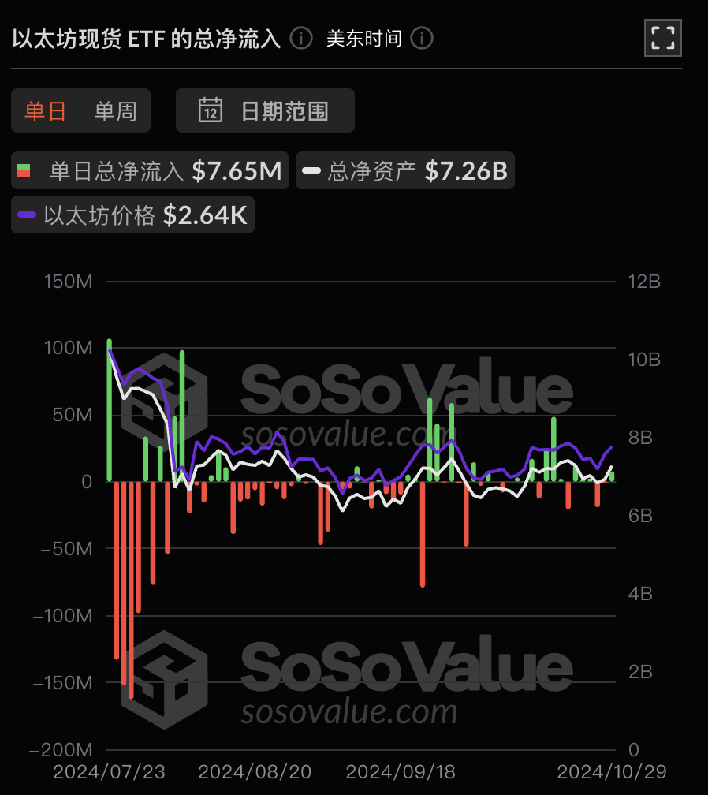The height and width of the screenshot is (795, 708).
Task: Open info icon beside 美东时间
Action: tap(422, 39)
